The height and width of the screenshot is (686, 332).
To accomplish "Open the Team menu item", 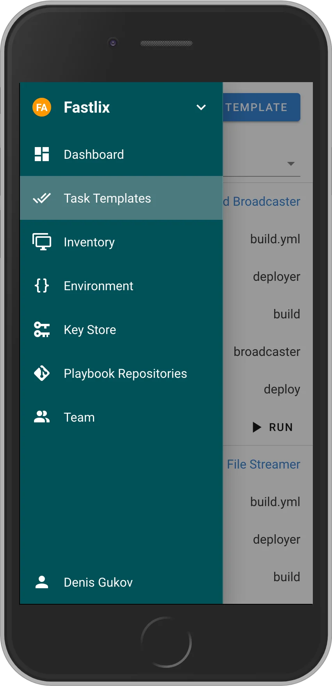I will click(x=121, y=417).
